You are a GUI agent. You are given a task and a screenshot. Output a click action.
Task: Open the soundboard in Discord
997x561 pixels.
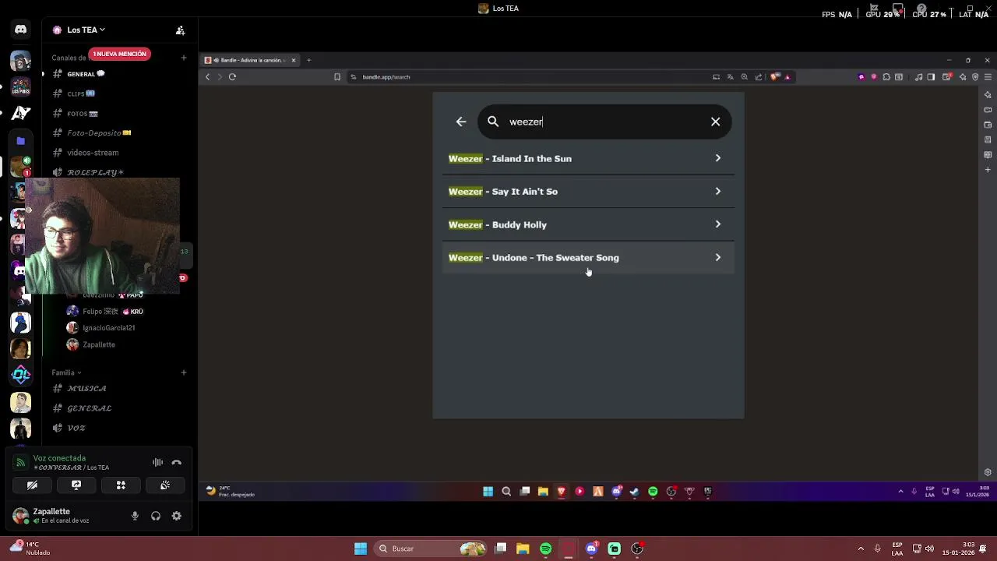pos(165,485)
